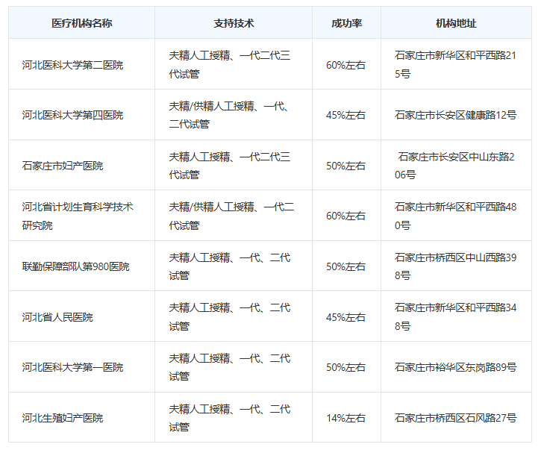Click the address 石家庄市长安区中山东路206号
This screenshot has width=541, height=450.
(454, 166)
